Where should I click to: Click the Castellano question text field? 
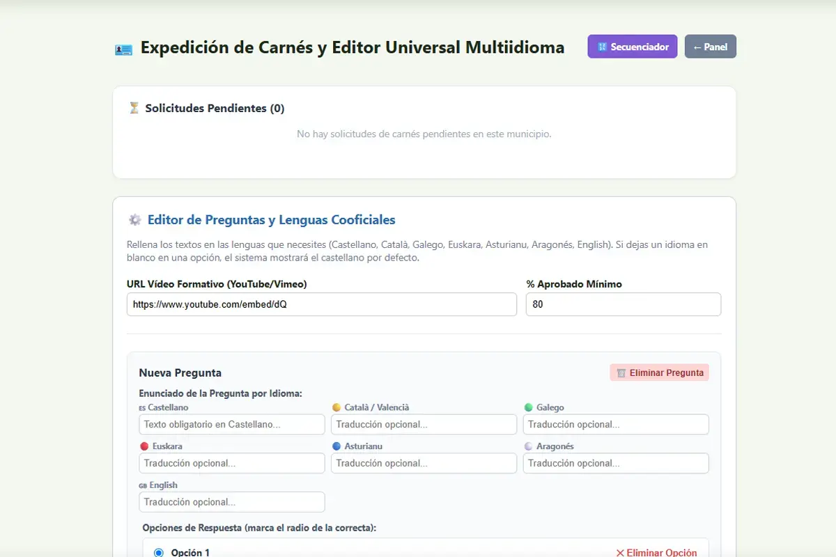(x=232, y=424)
